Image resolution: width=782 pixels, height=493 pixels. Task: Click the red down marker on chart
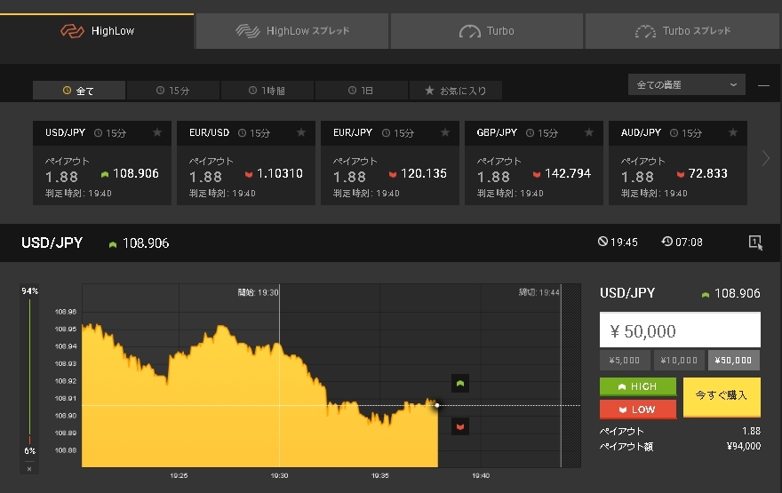click(459, 426)
